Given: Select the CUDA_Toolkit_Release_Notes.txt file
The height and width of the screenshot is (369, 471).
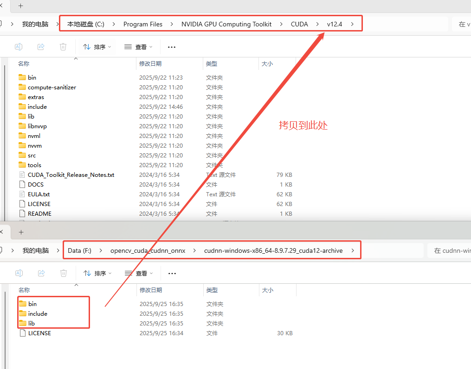Looking at the screenshot, I should click(x=71, y=175).
